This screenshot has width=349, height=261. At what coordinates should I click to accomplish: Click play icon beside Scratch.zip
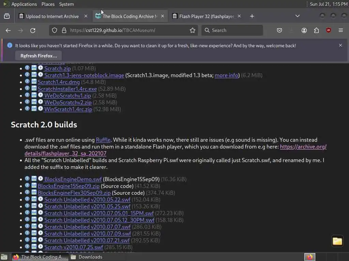[x=41, y=68]
